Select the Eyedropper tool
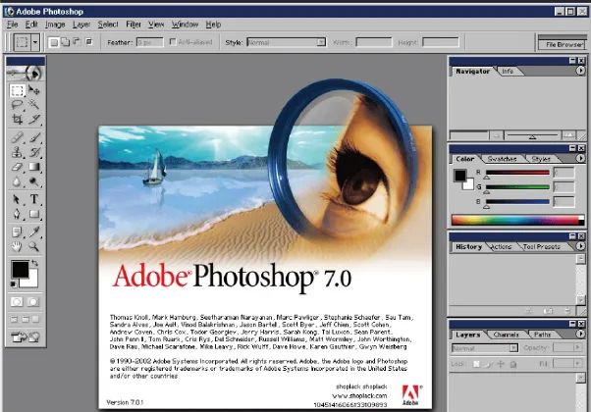 coord(34,232)
